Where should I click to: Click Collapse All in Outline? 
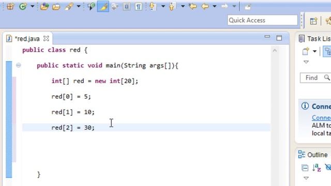(305, 168)
